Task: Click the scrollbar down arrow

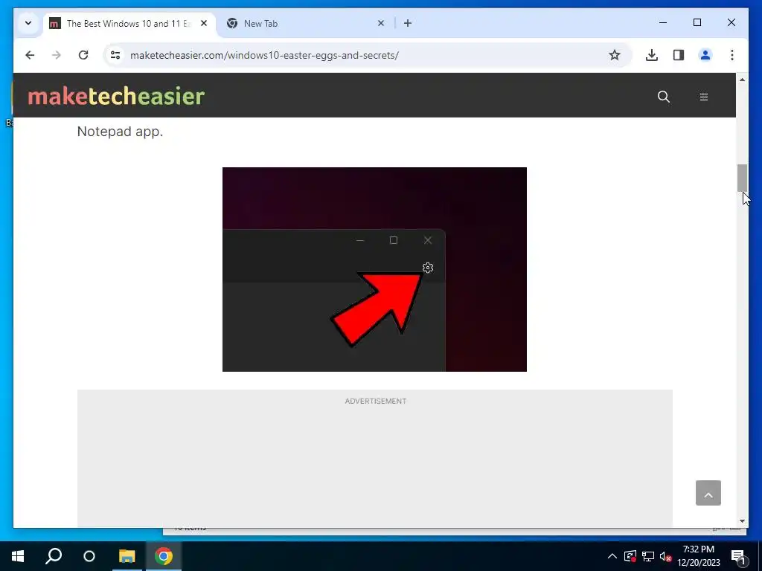Action: coord(742,521)
